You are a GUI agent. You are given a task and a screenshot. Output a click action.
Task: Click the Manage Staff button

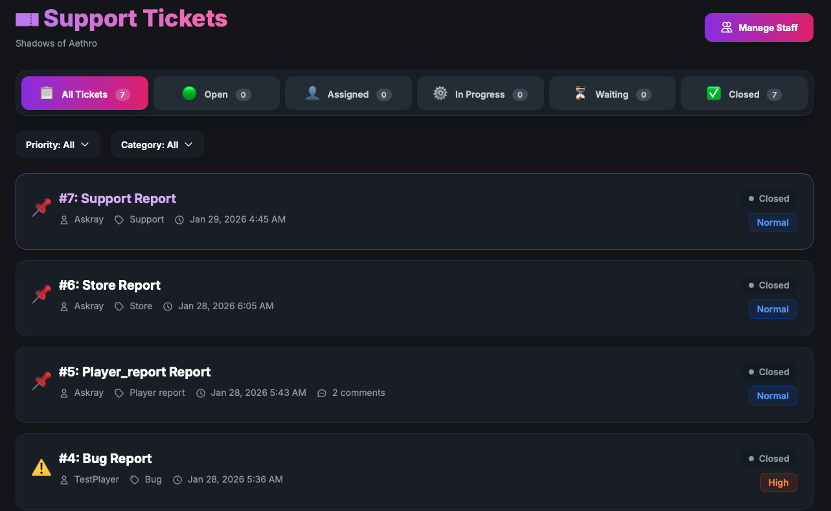pos(758,27)
